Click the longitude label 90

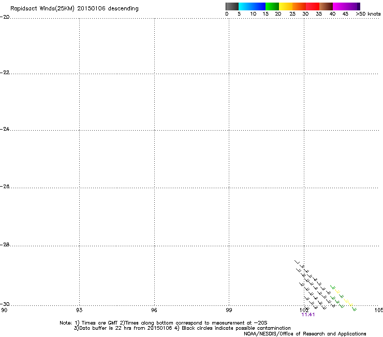point(4,310)
